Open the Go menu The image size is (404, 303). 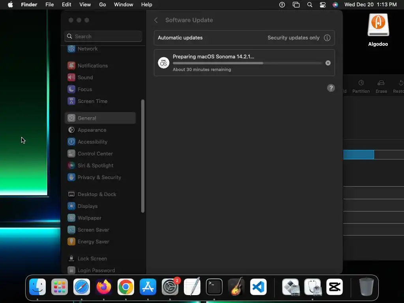(x=103, y=5)
